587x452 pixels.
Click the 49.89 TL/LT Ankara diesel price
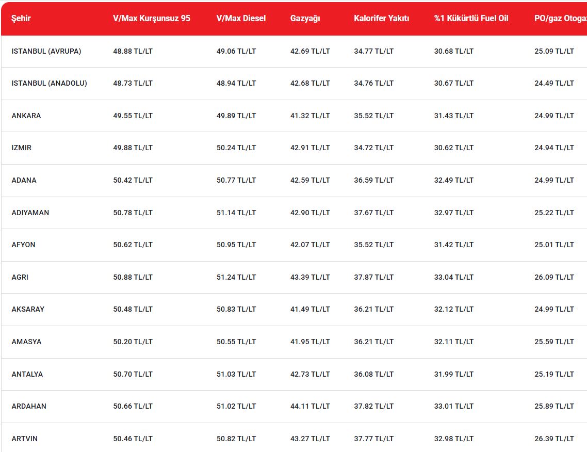click(x=236, y=116)
